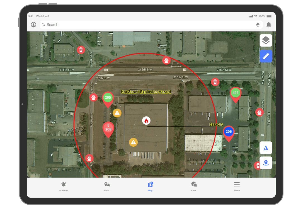Start a voice search with the microphone
The height and width of the screenshot is (208, 301).
tap(258, 25)
